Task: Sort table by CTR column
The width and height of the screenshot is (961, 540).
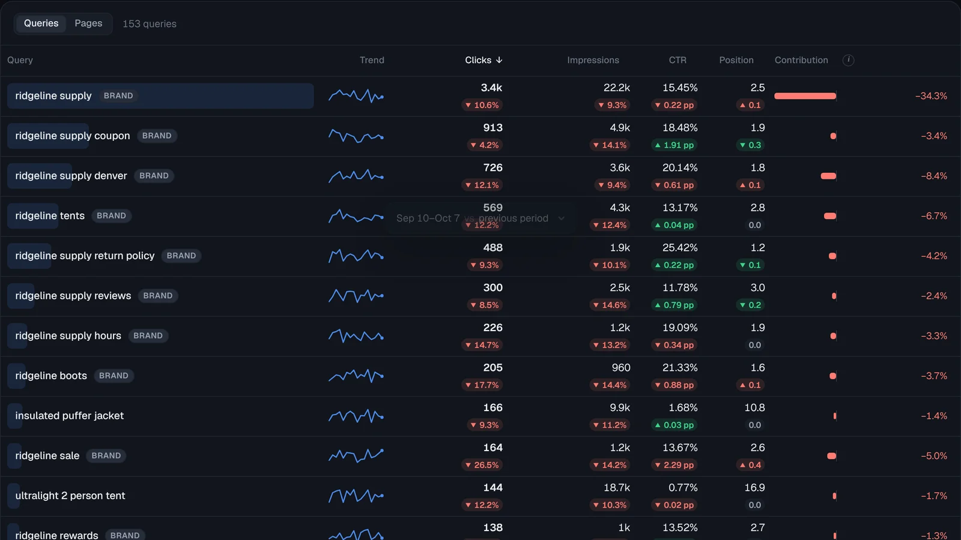Action: coord(678,60)
